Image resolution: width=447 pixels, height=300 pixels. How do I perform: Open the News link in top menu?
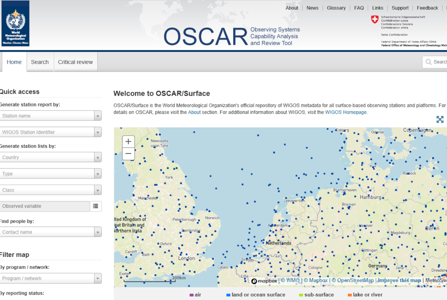312,8
